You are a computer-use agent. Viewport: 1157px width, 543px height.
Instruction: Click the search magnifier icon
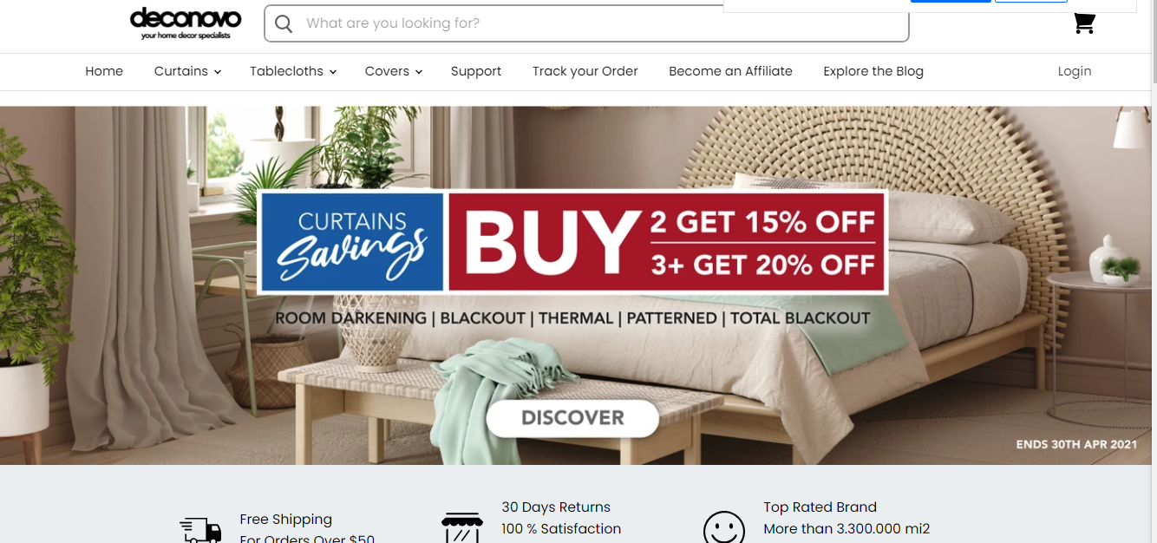[x=284, y=23]
